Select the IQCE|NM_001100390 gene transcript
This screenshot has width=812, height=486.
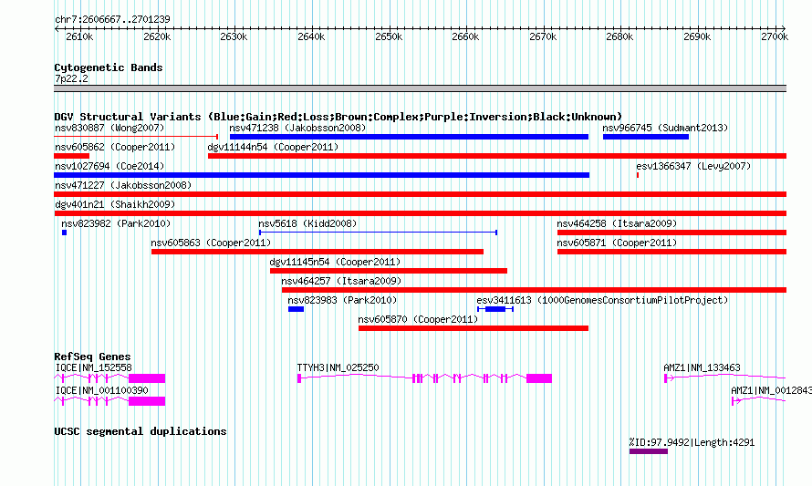109,401
